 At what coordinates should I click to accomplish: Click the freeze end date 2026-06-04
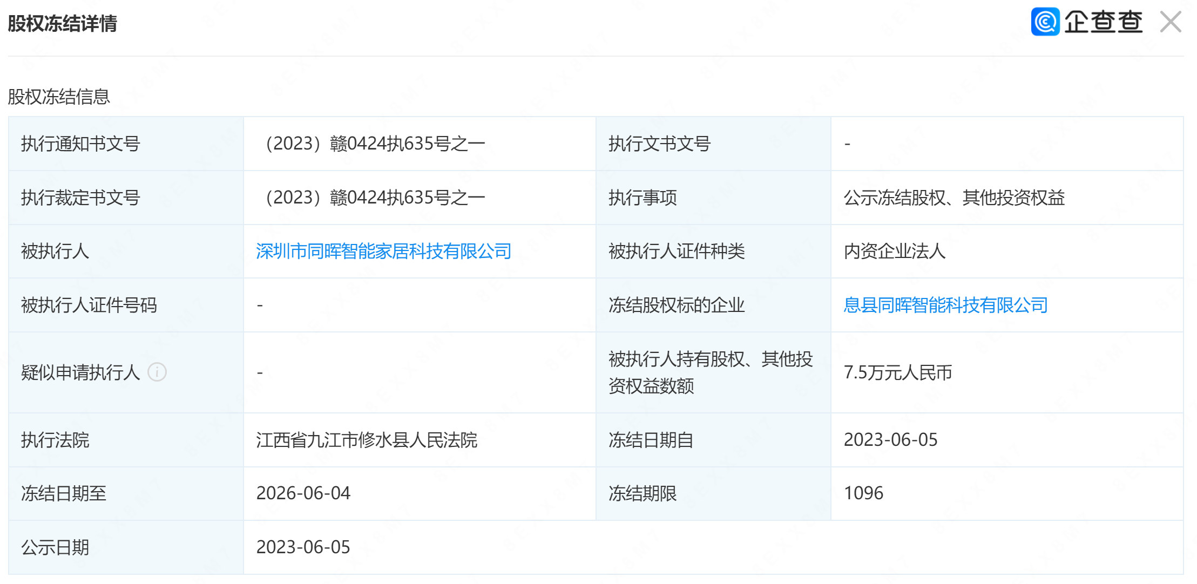tap(303, 493)
